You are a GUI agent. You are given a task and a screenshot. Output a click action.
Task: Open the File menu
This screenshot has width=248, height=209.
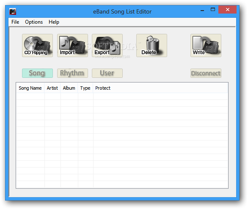click(15, 22)
